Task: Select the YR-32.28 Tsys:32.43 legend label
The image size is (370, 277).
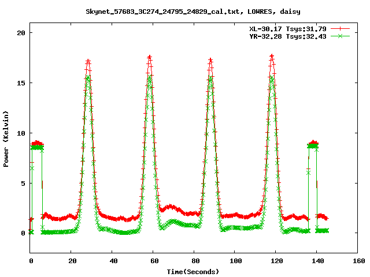Action: 287,36
